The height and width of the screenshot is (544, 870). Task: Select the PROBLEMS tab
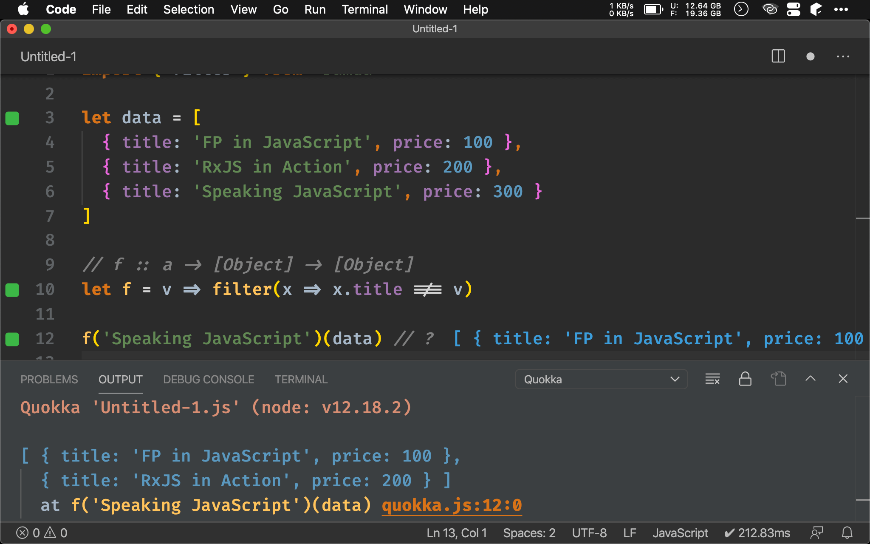click(49, 379)
